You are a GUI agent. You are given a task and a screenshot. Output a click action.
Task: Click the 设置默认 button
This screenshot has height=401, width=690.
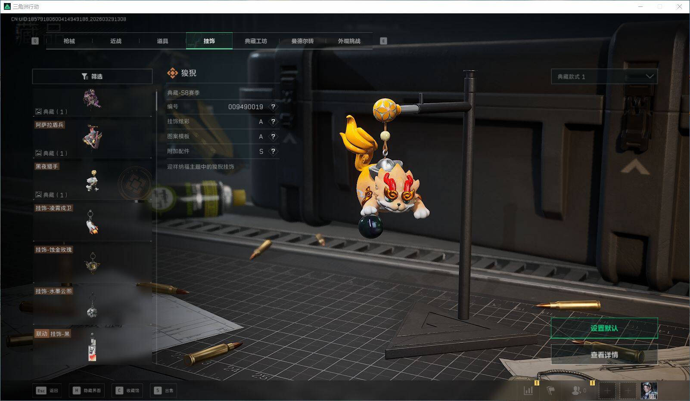click(x=604, y=328)
